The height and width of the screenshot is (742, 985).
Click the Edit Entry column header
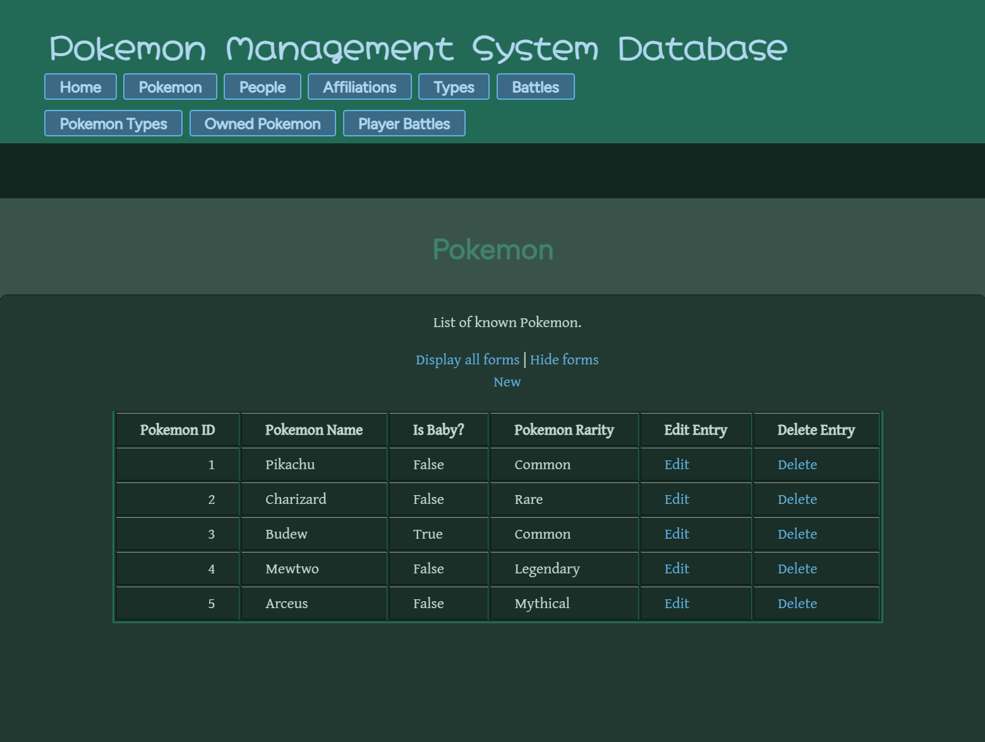(x=696, y=430)
